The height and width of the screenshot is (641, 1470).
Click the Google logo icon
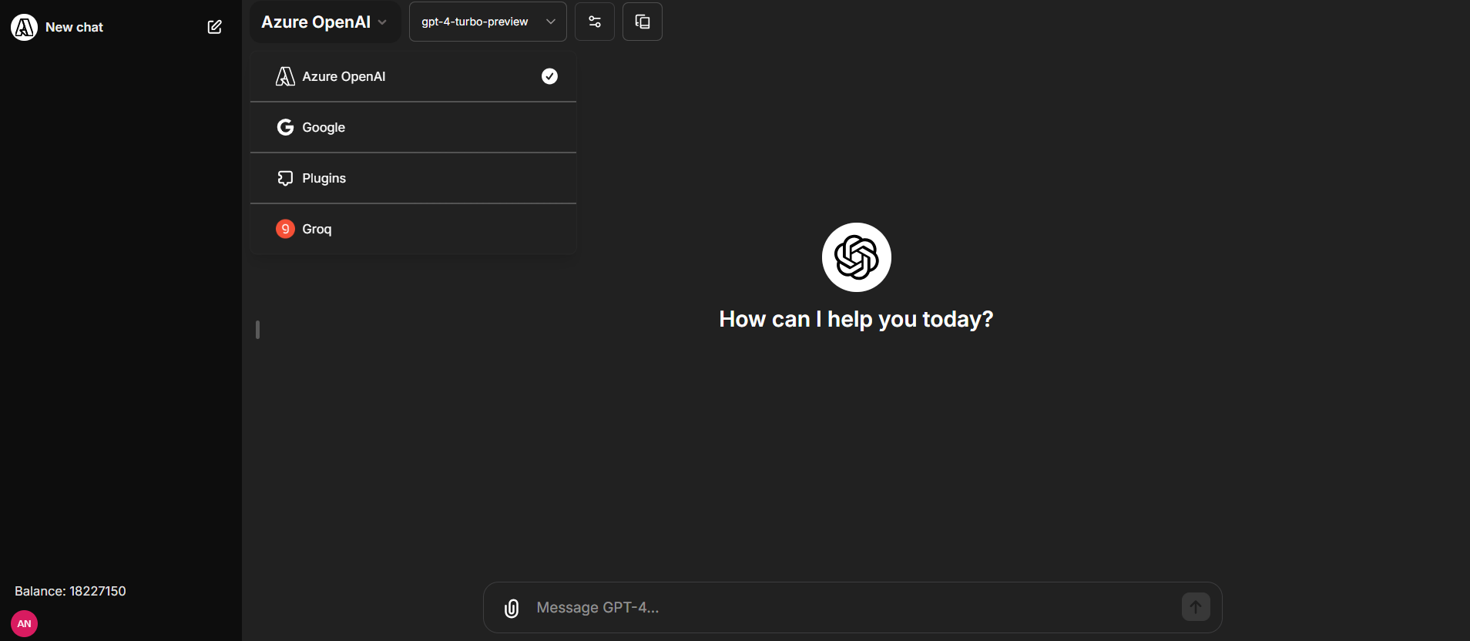285,127
